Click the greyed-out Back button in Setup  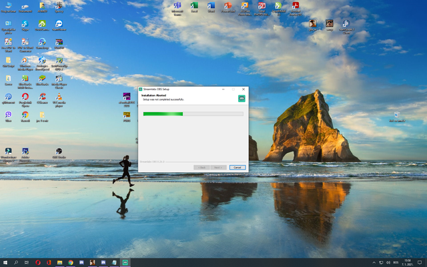pos(201,168)
